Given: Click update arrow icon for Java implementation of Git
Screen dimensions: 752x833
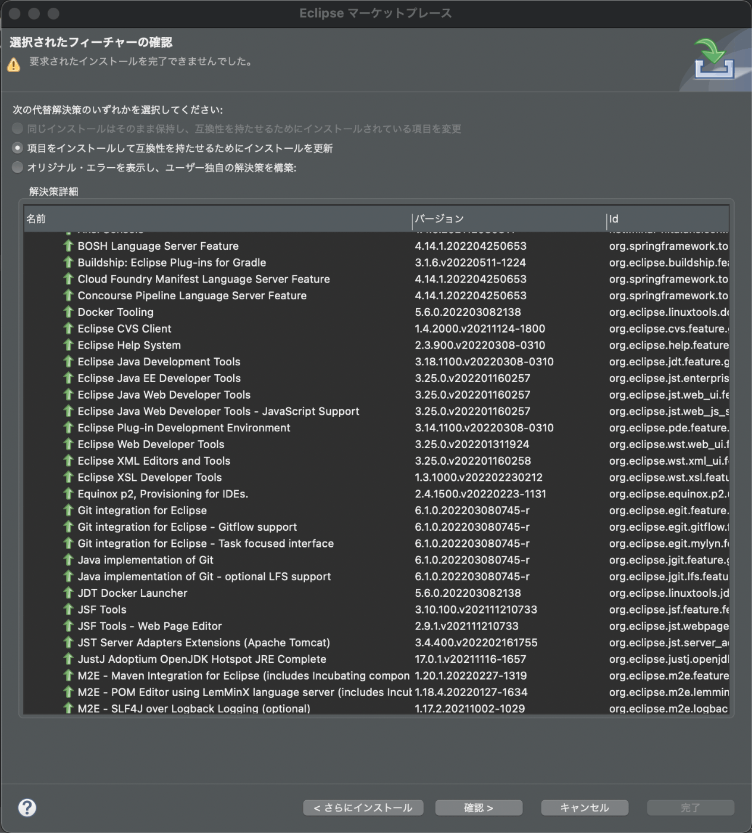Looking at the screenshot, I should click(x=68, y=560).
